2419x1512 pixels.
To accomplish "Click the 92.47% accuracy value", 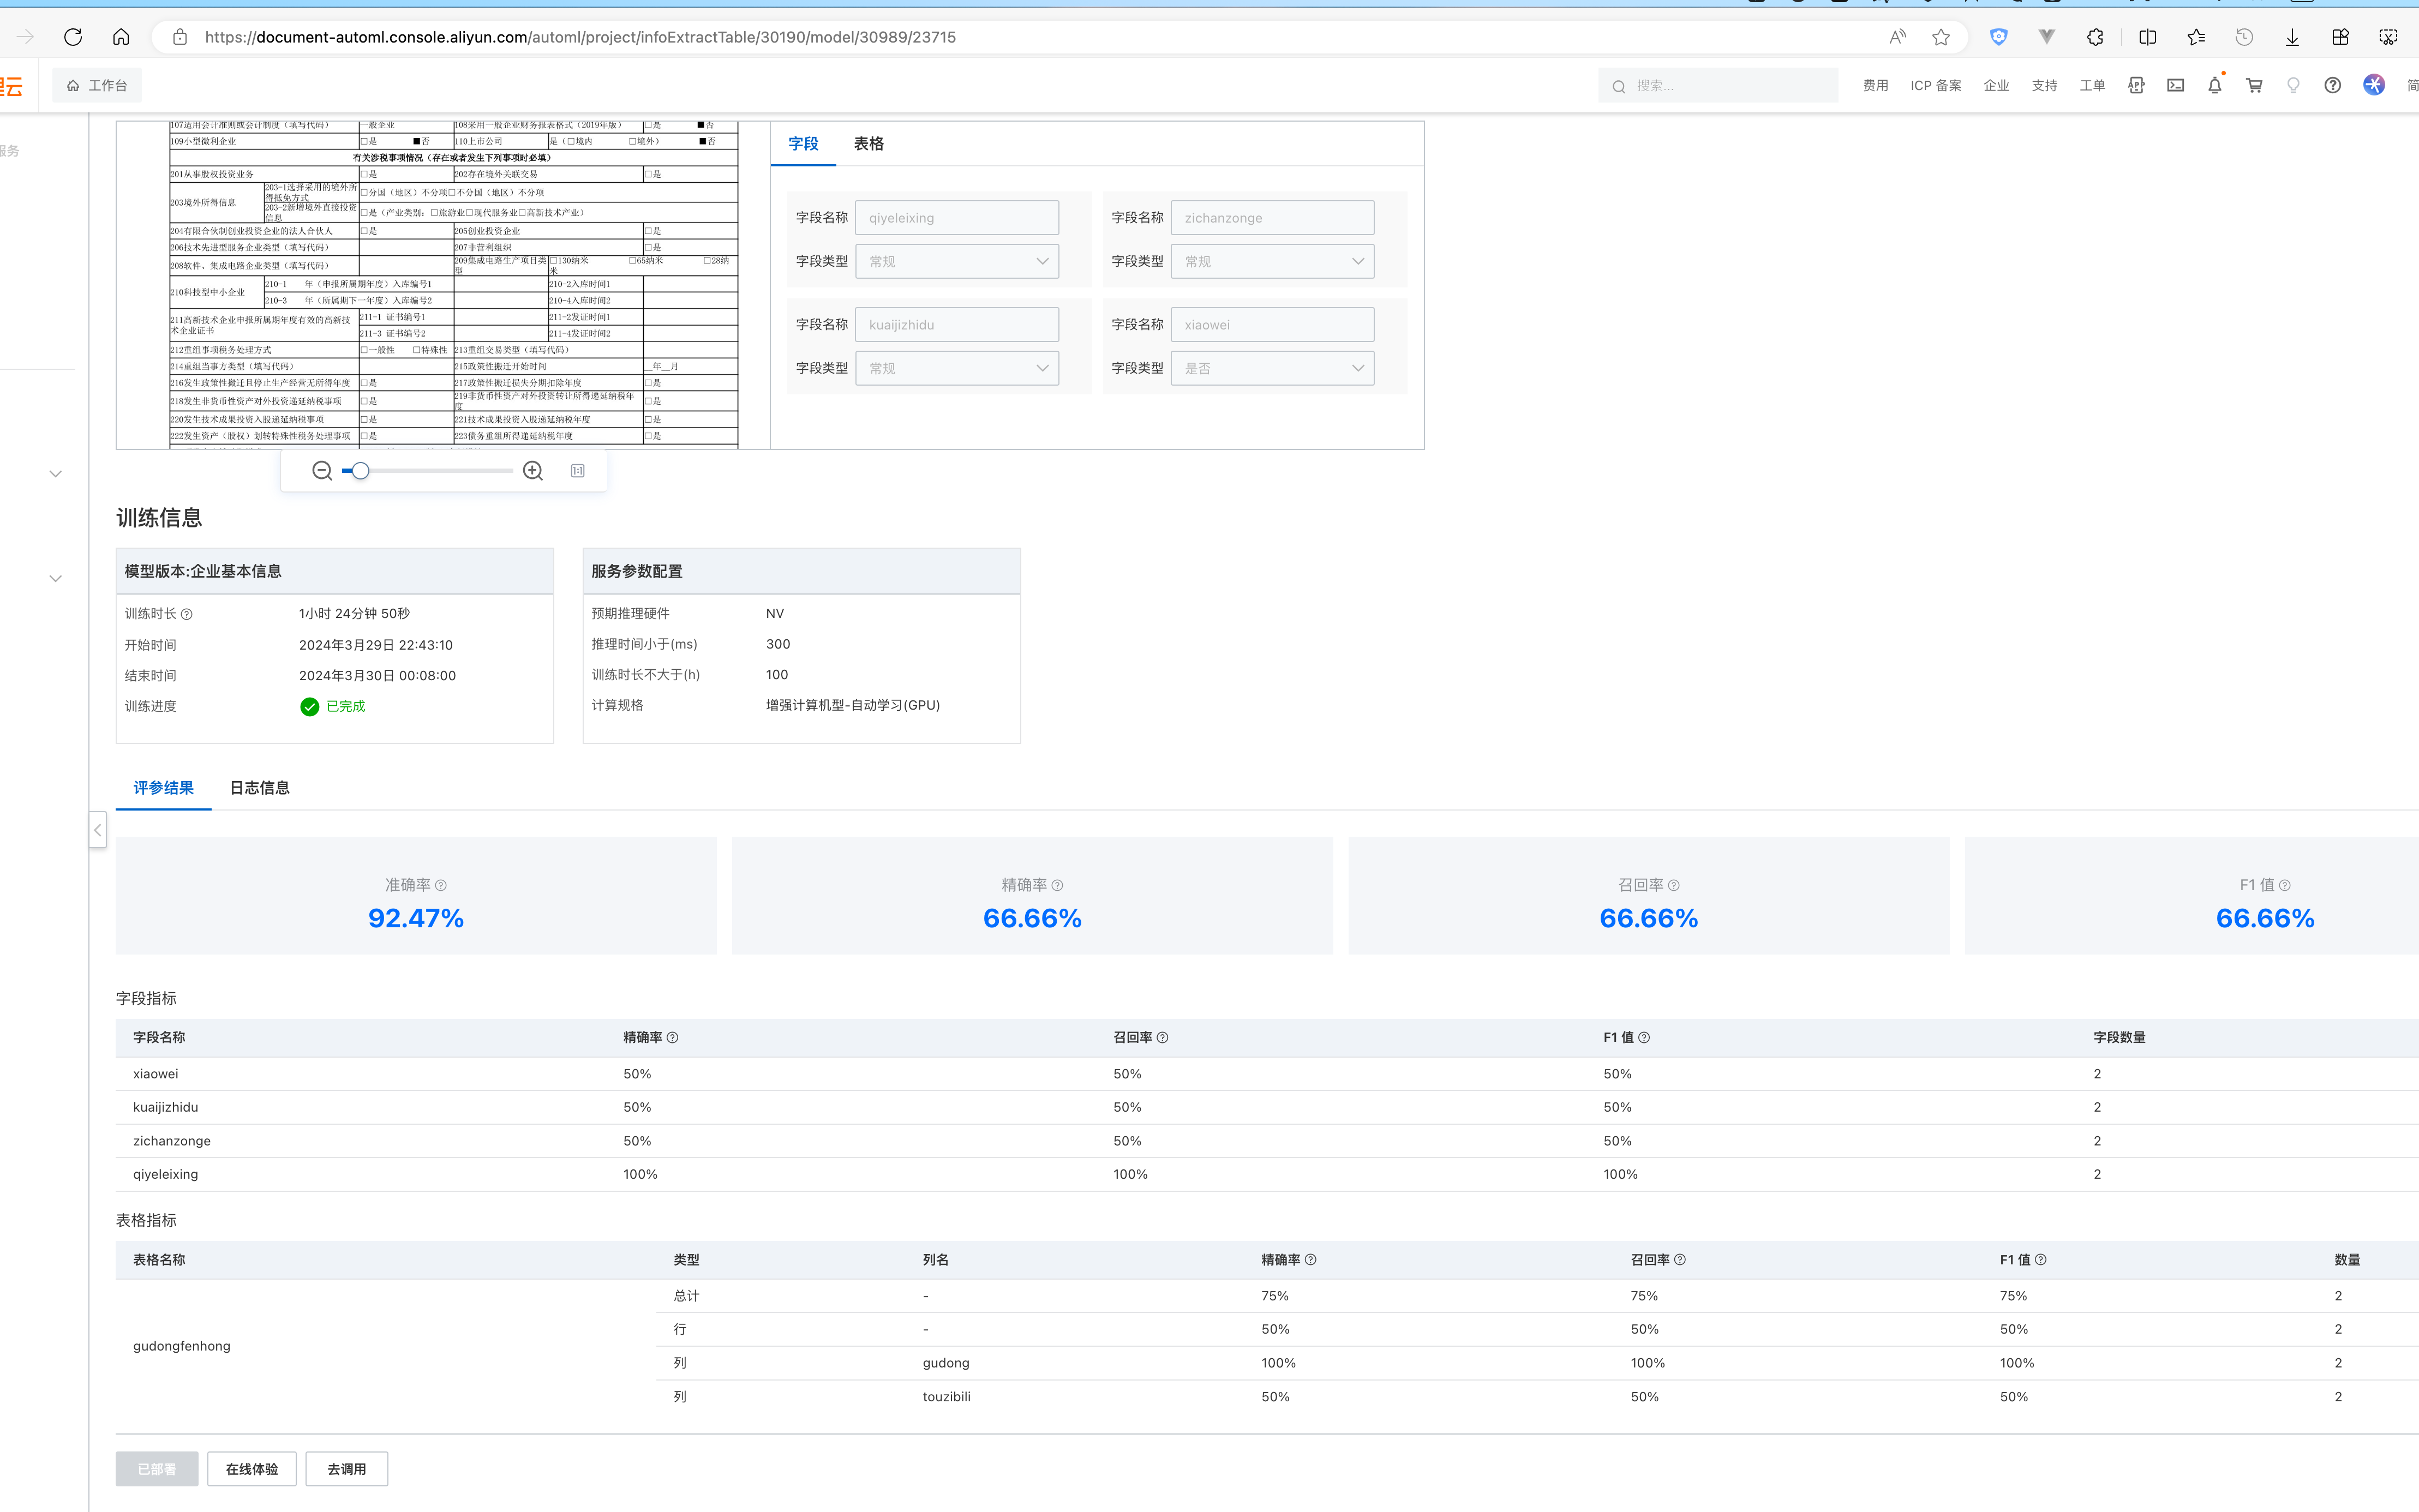I will coord(416,918).
